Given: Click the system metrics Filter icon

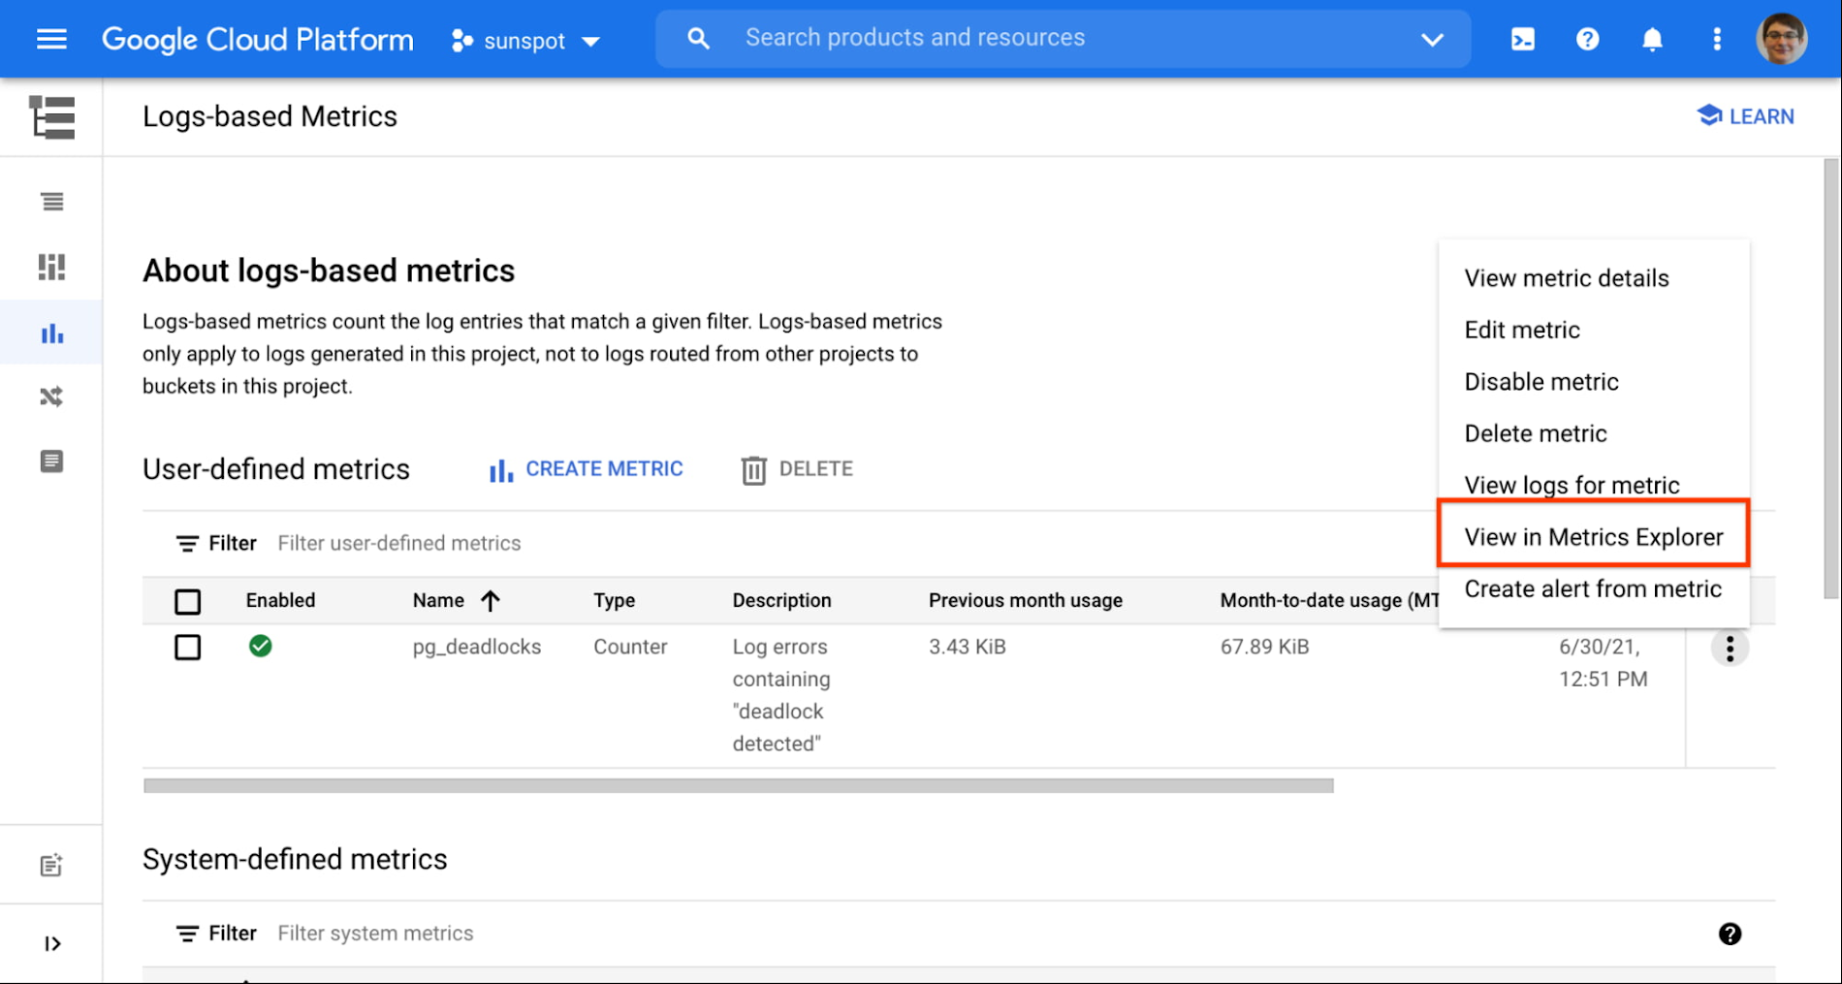Looking at the screenshot, I should [187, 934].
